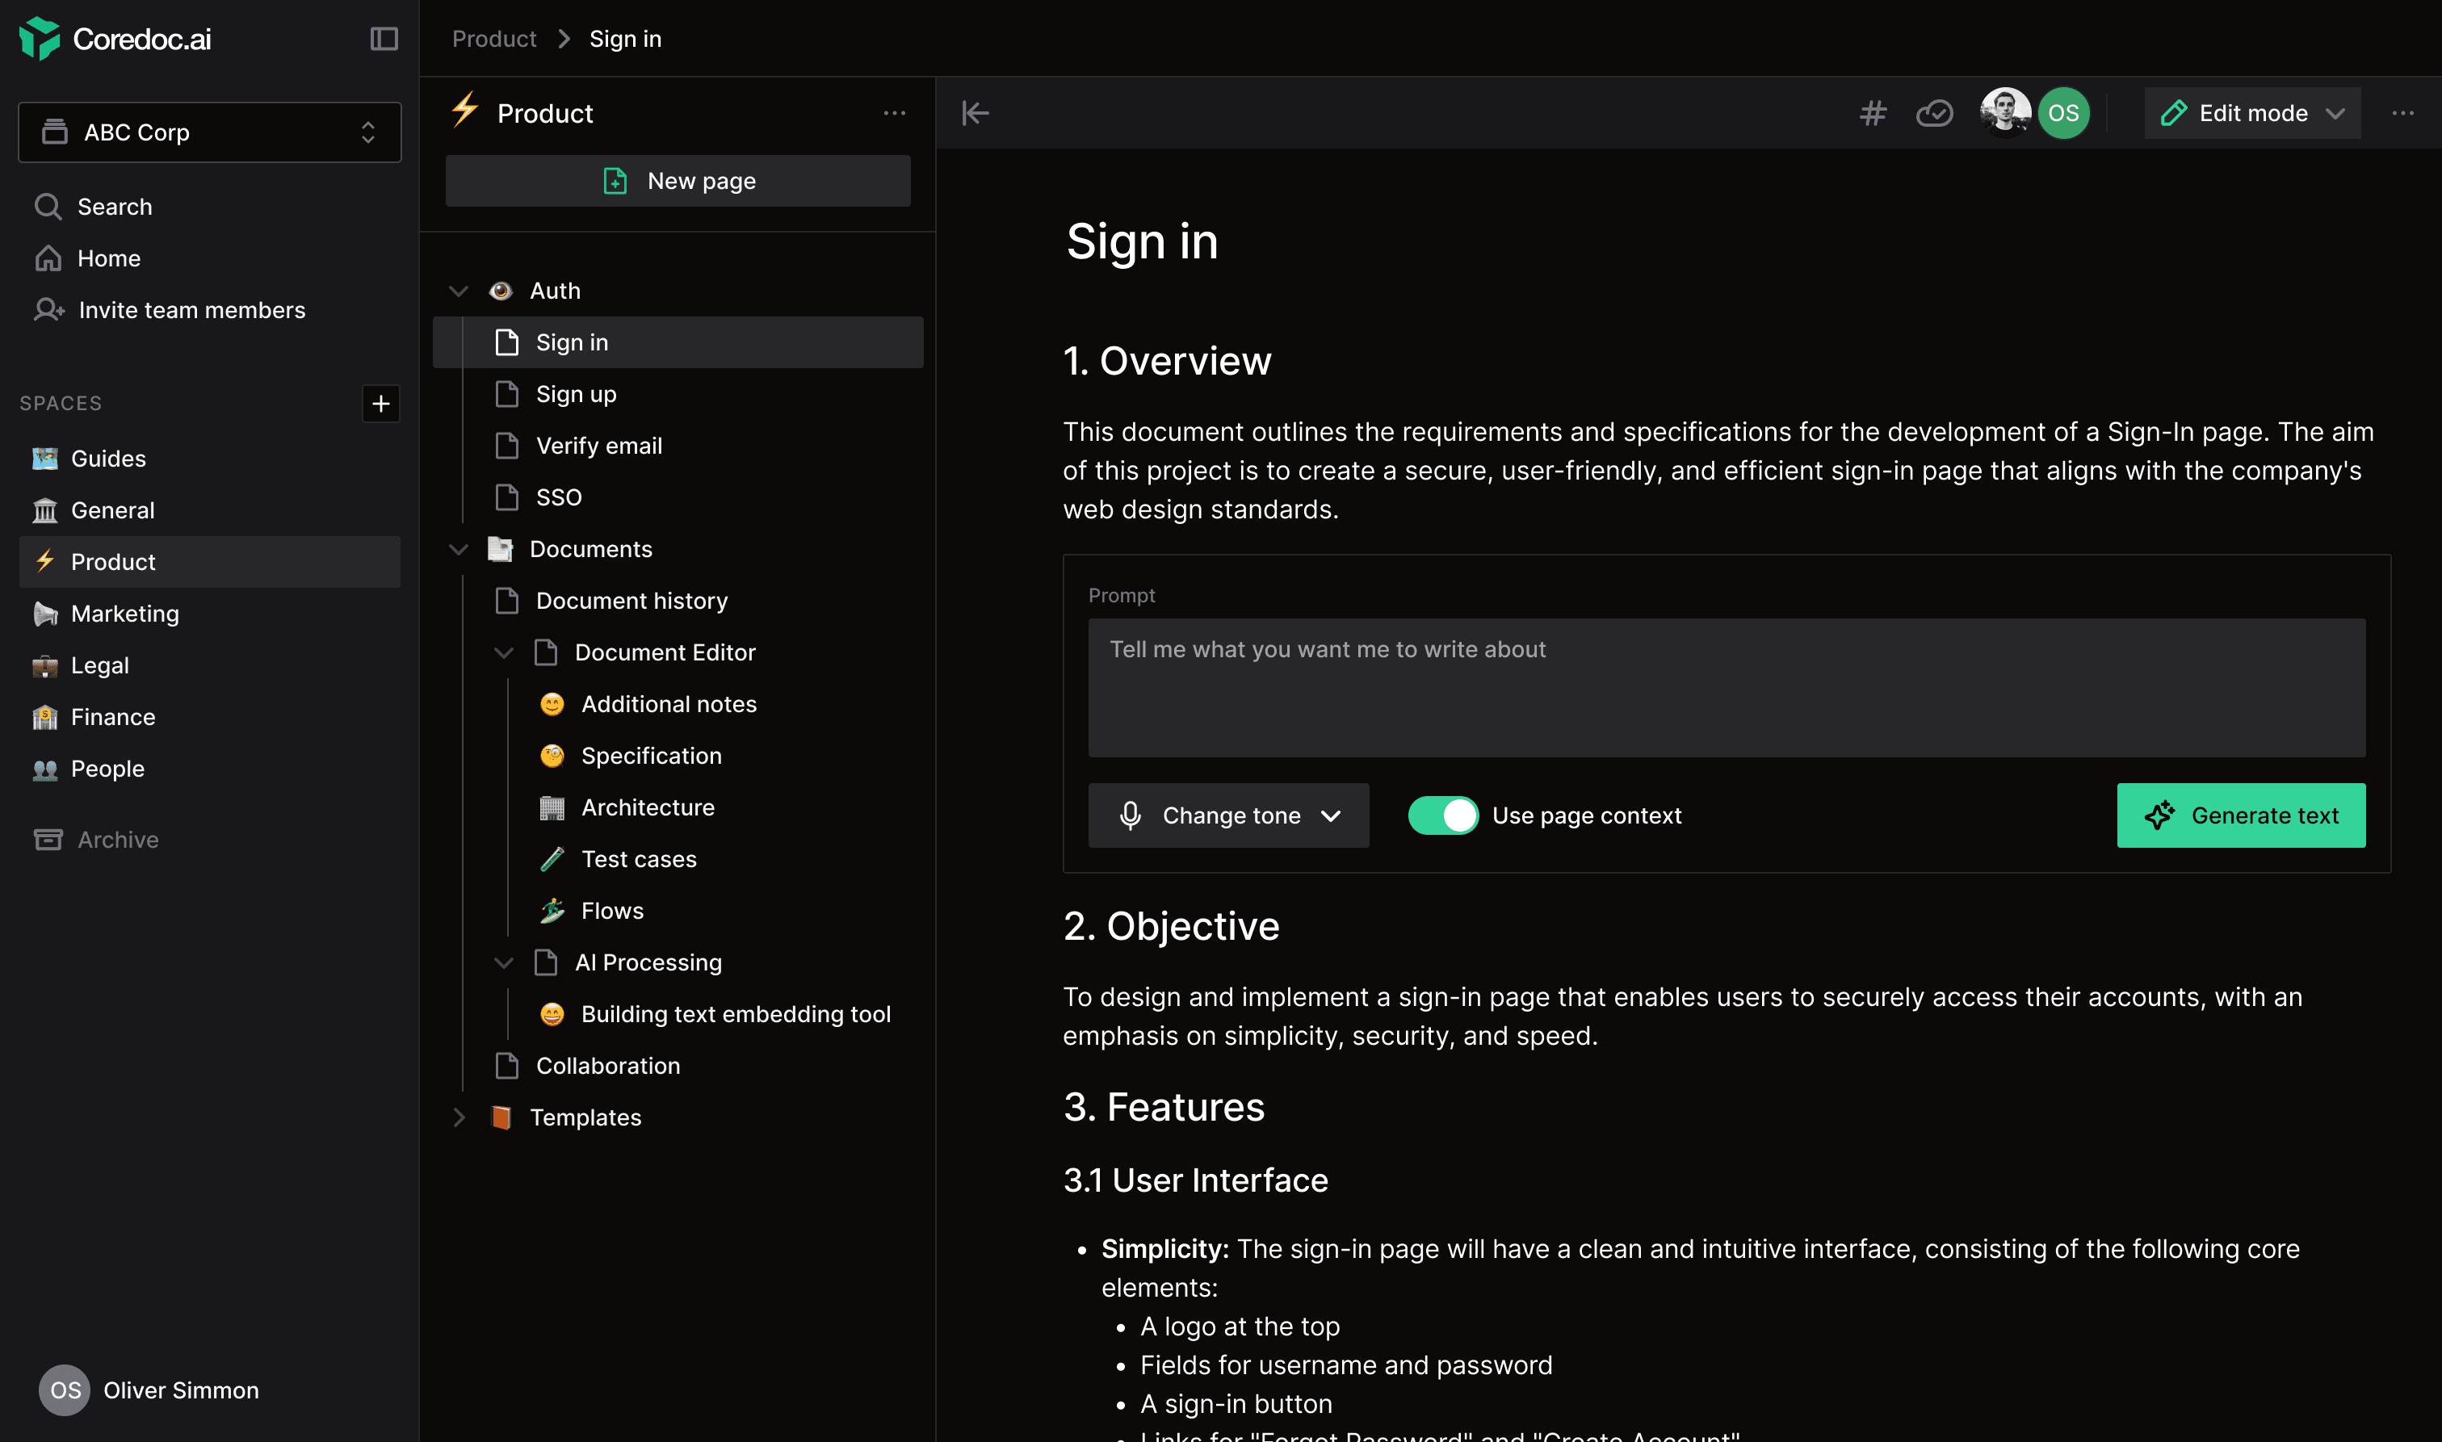Collapse the Document Editor subtree

pyautogui.click(x=503, y=653)
